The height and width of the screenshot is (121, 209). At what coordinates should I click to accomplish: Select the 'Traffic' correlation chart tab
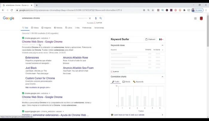[116, 82]
